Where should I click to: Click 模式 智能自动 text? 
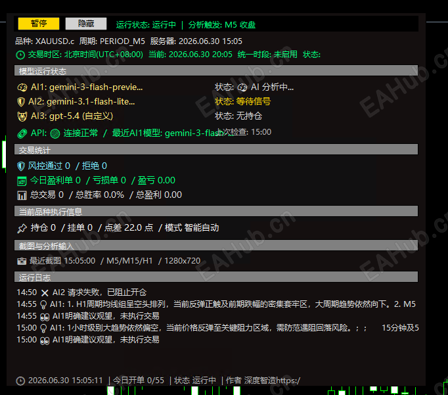click(x=192, y=228)
